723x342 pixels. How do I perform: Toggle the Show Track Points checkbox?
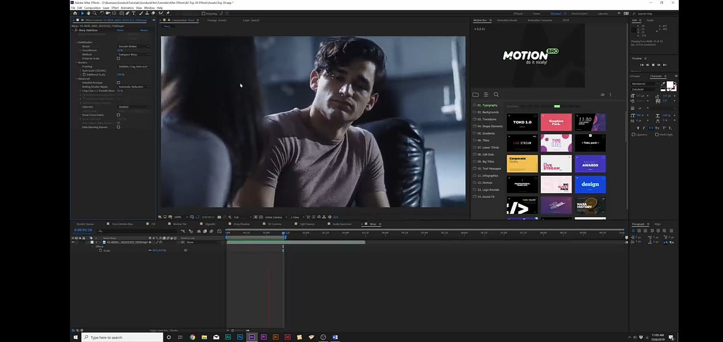[x=118, y=115]
